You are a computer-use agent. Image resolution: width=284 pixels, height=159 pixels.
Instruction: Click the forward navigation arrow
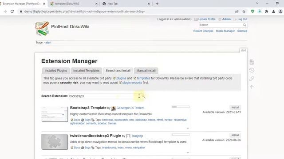click(x=5, y=11)
